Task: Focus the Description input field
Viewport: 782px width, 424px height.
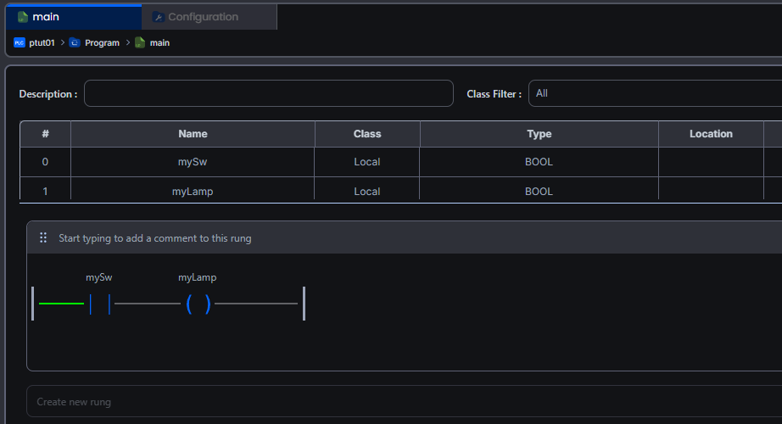Action: 268,93
